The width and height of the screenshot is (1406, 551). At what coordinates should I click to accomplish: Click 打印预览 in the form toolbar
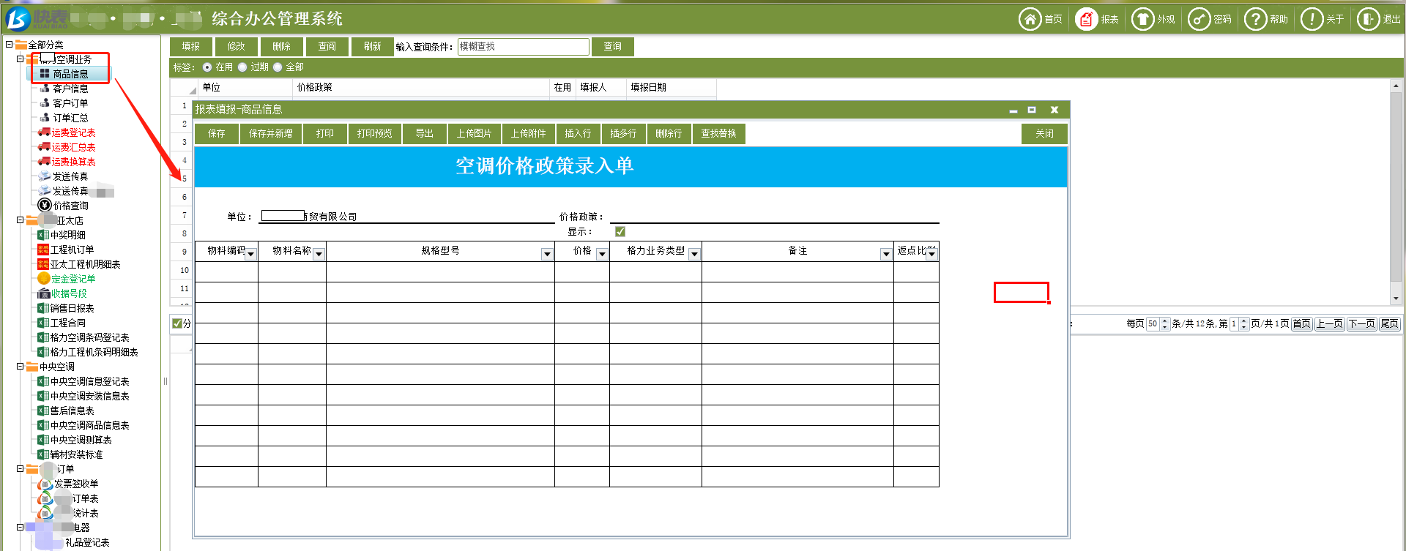(x=374, y=134)
